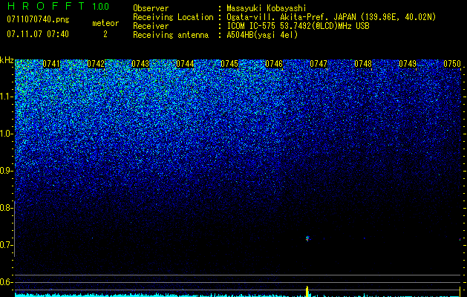The width and height of the screenshot is (467, 297).
Task: Click the 0747 time marker
Action: [319, 64]
